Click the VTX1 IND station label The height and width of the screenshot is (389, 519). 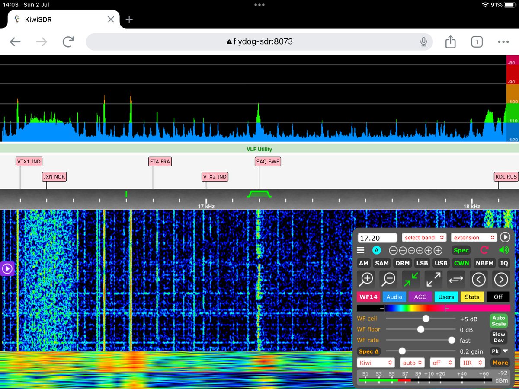29,162
